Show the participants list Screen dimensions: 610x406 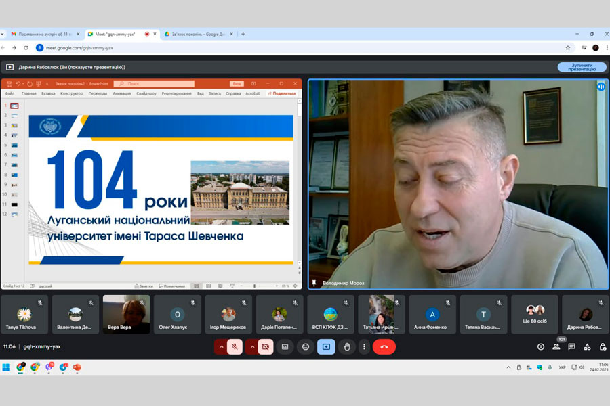(x=556, y=346)
